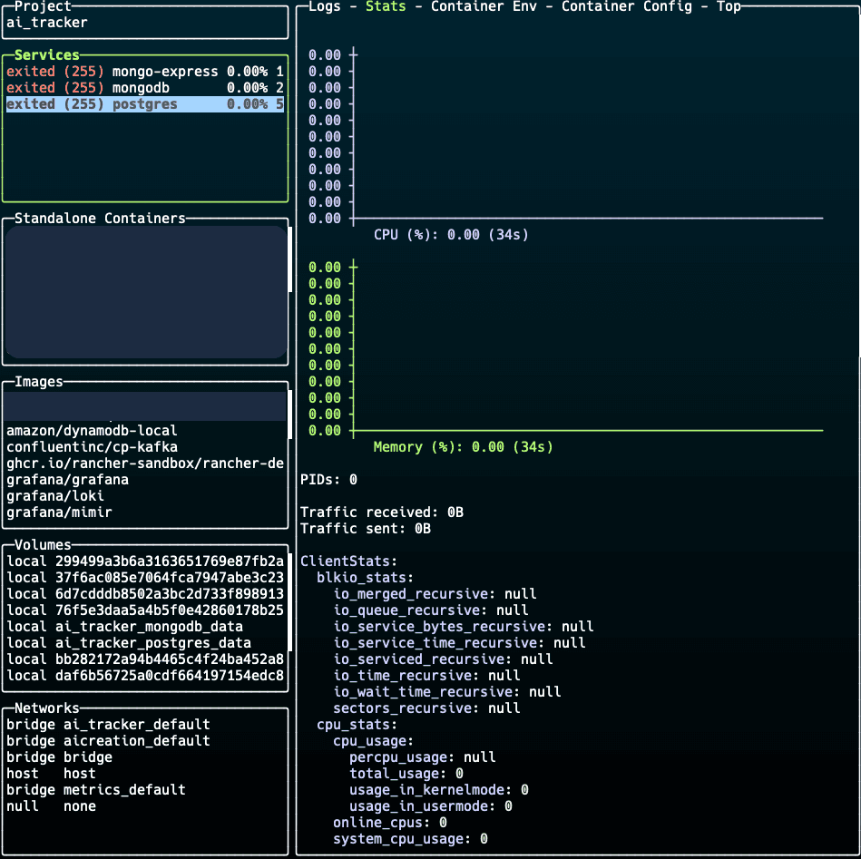Choose the confluentinc/cp-kafka image
The image size is (861, 859).
click(92, 447)
